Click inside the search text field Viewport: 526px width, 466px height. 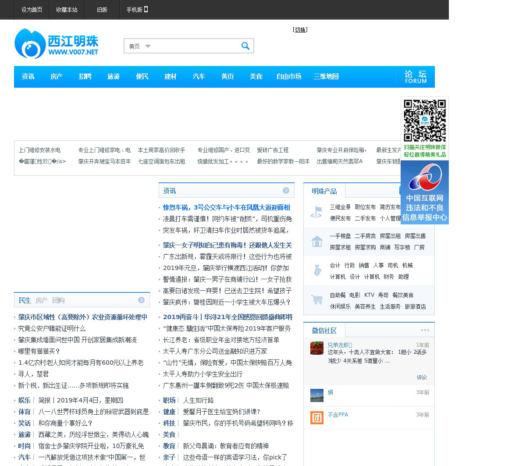[195, 46]
